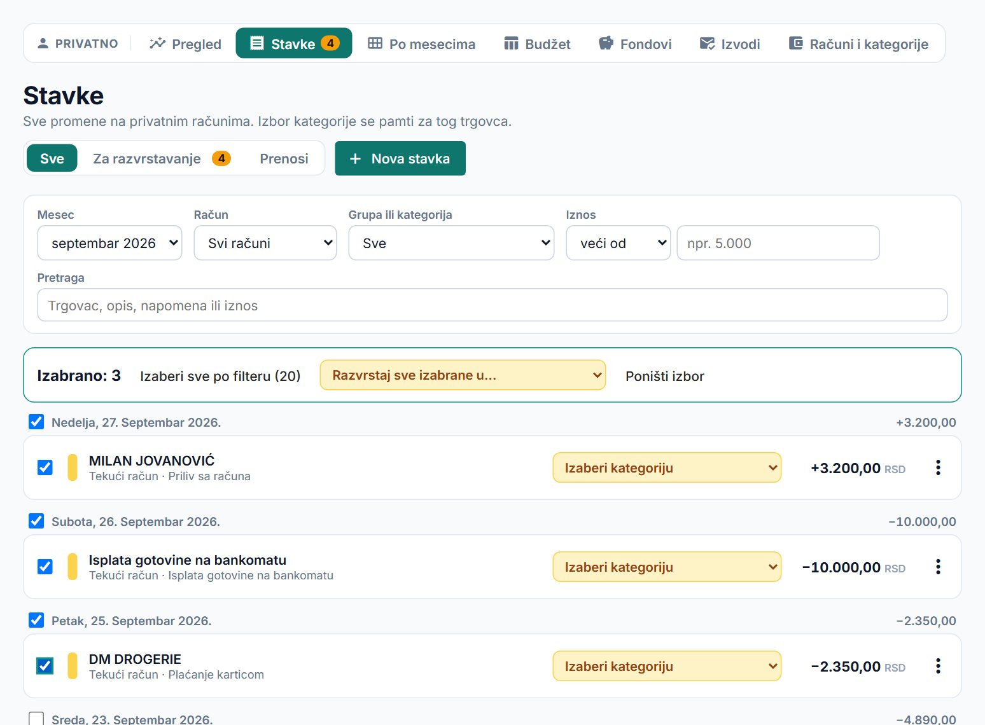Click the Pregled chart icon

pos(157,43)
